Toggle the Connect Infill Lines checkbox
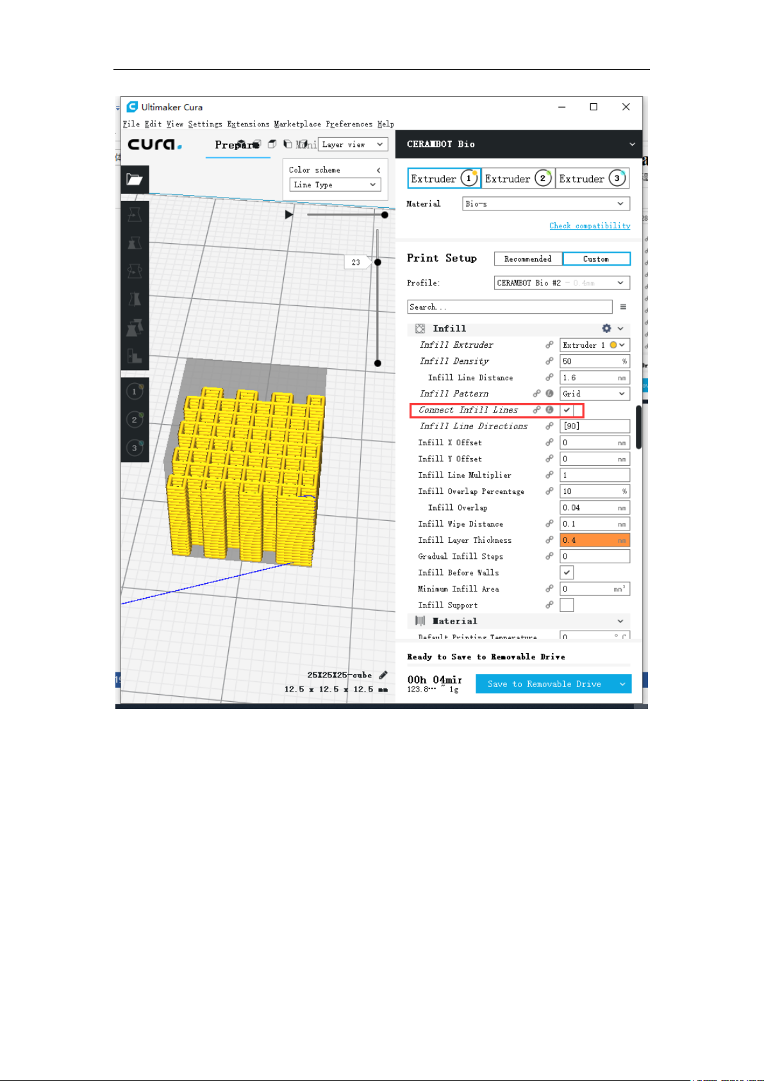Image resolution: width=764 pixels, height=1081 pixels. [x=567, y=410]
